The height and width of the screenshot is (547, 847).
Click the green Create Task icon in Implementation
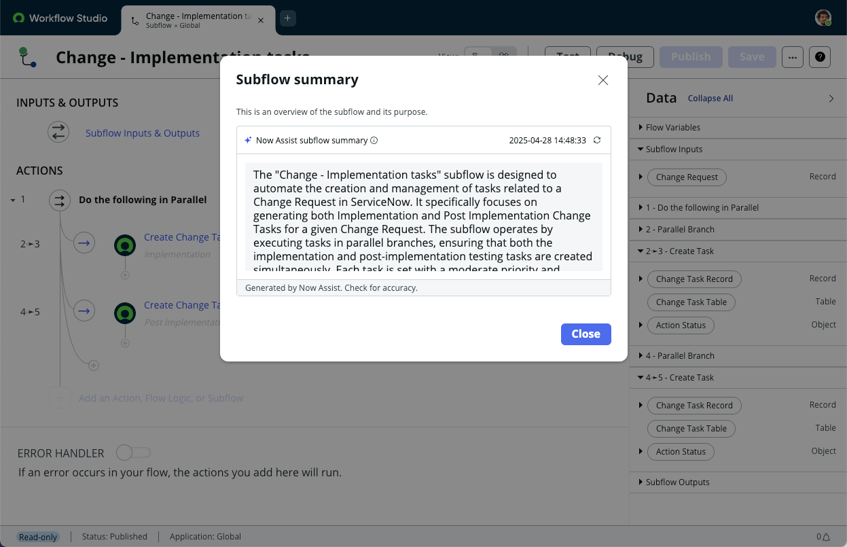pyautogui.click(x=125, y=245)
